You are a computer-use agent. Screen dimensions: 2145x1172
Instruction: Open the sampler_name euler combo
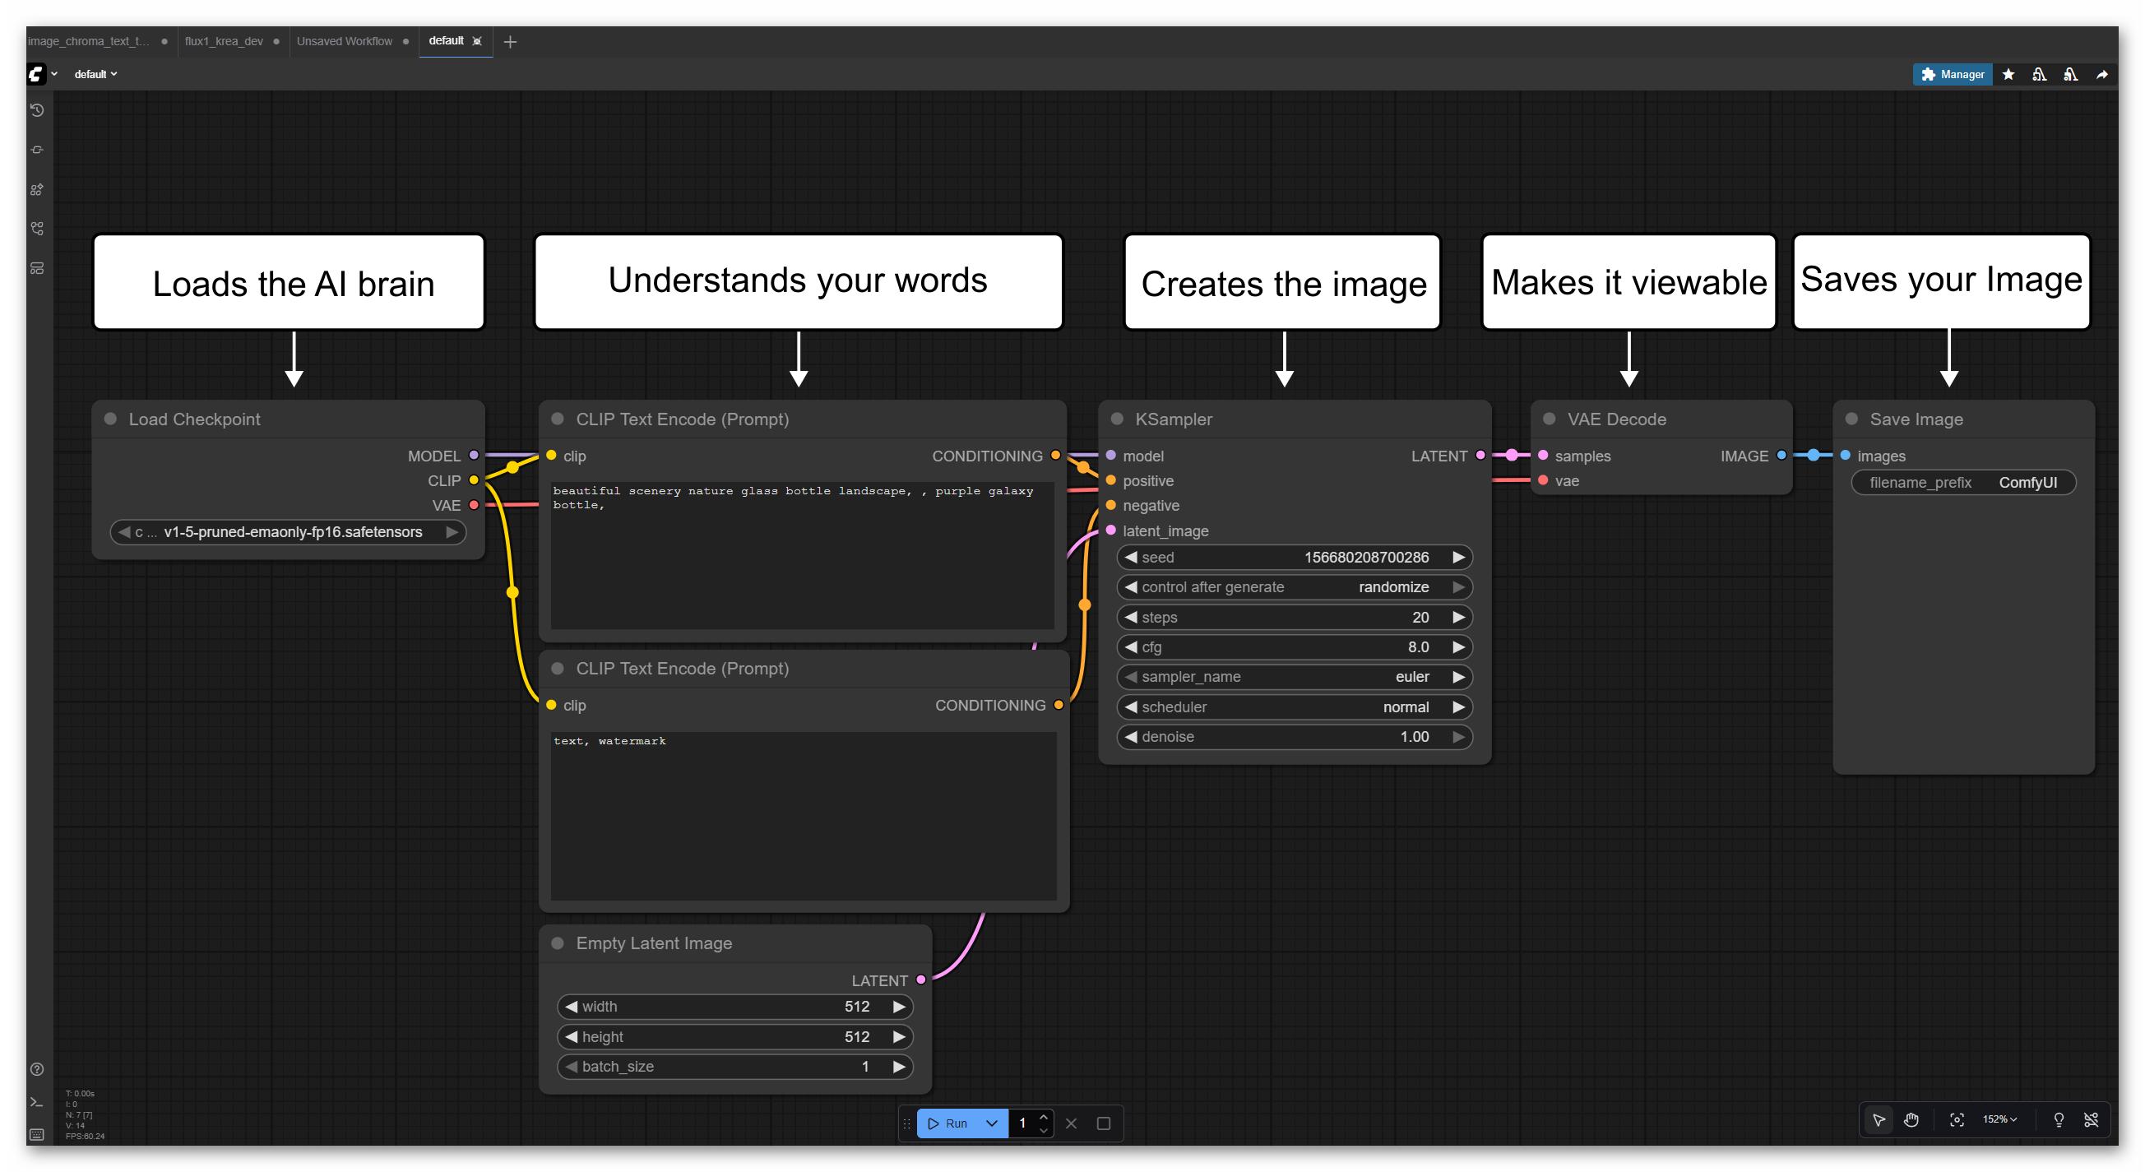pos(1294,677)
